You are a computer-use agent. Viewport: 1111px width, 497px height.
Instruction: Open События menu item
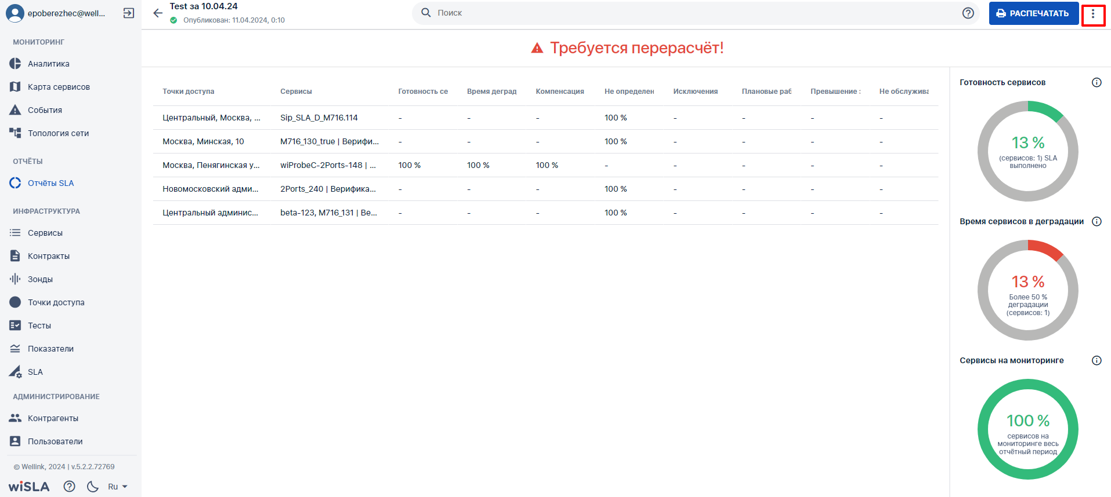coord(45,110)
